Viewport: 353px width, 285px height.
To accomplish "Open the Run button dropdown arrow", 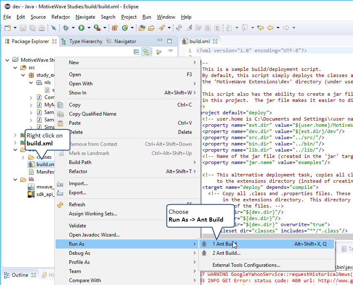I will [x=88, y=28].
